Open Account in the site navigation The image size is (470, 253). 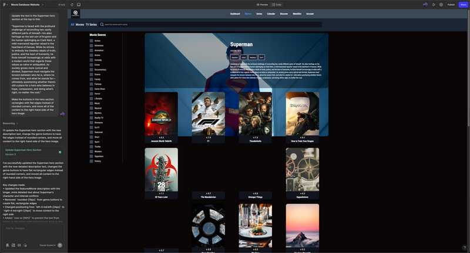coord(310,14)
